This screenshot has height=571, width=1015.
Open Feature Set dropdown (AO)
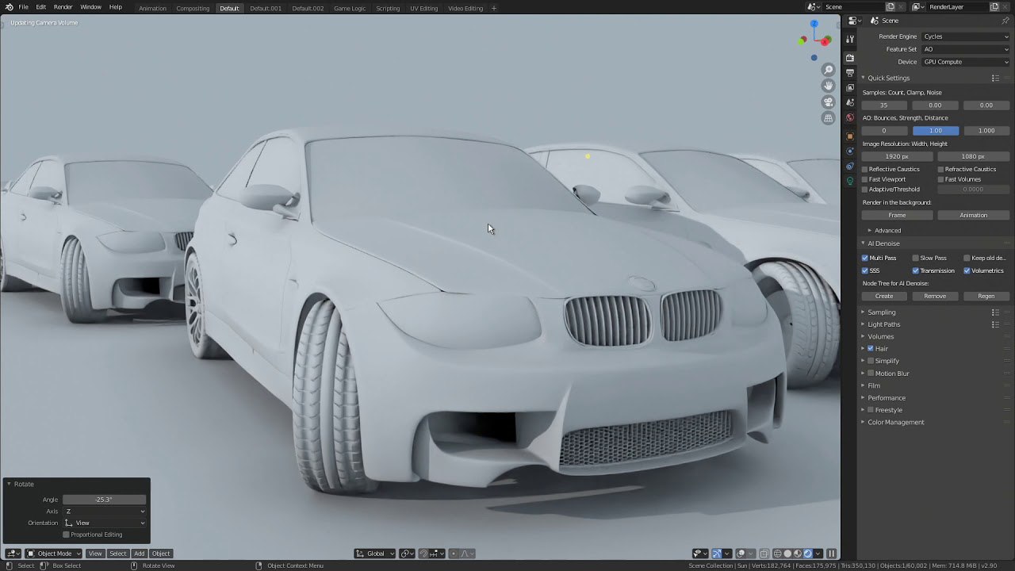[x=966, y=49]
